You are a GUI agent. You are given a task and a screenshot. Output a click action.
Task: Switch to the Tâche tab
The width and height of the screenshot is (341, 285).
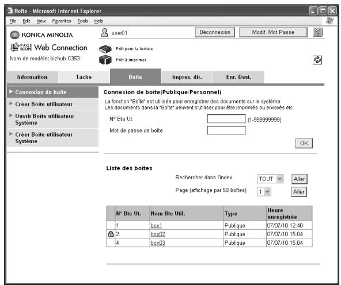tap(84, 77)
